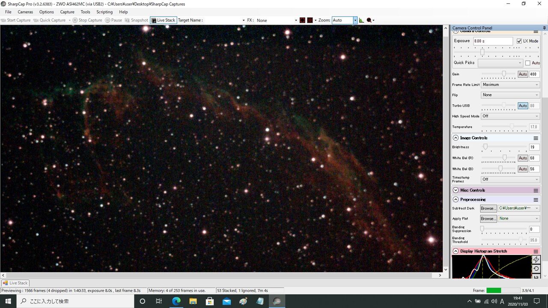Open the Flip dropdown
Image resolution: width=548 pixels, height=308 pixels.
[x=510, y=95]
